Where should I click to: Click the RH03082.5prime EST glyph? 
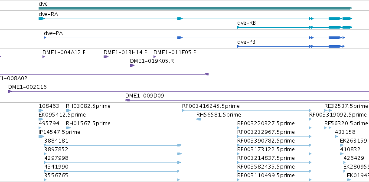(x=69, y=110)
